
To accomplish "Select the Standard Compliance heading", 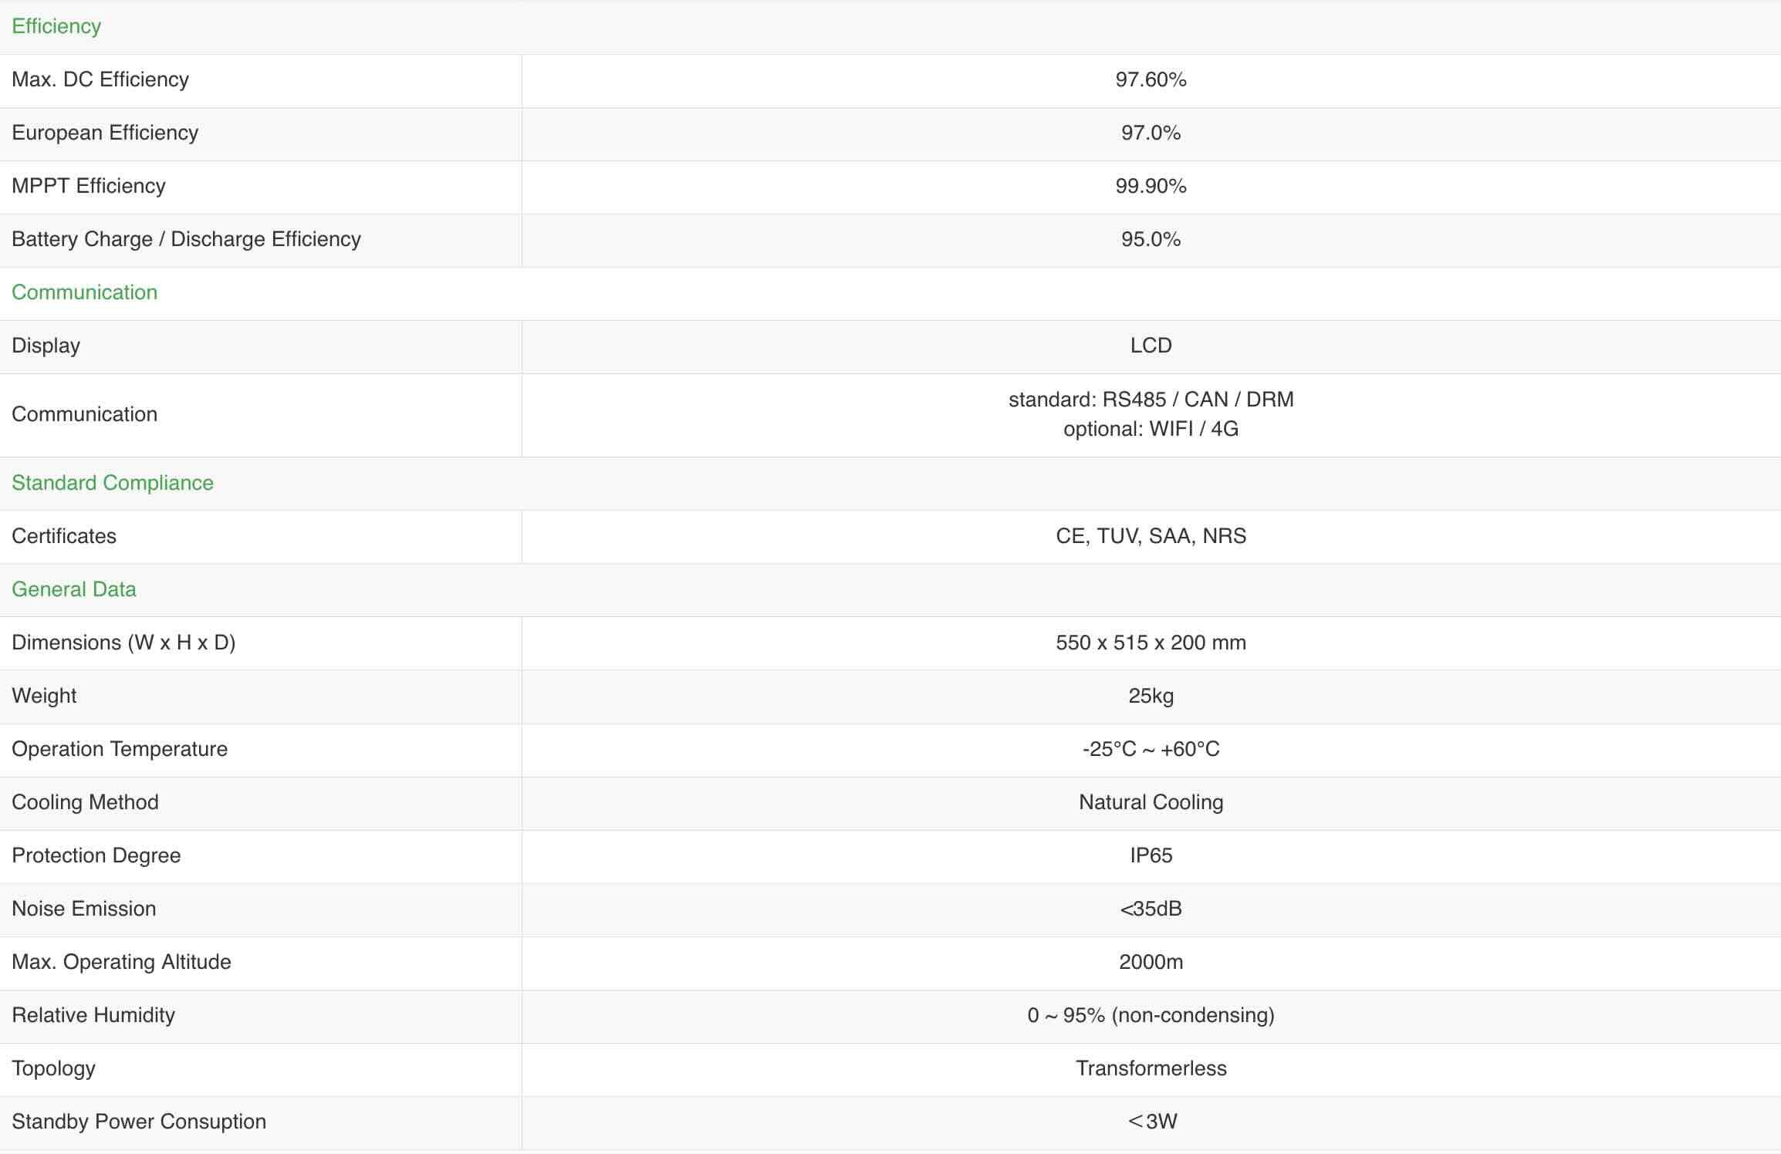I will (x=113, y=483).
